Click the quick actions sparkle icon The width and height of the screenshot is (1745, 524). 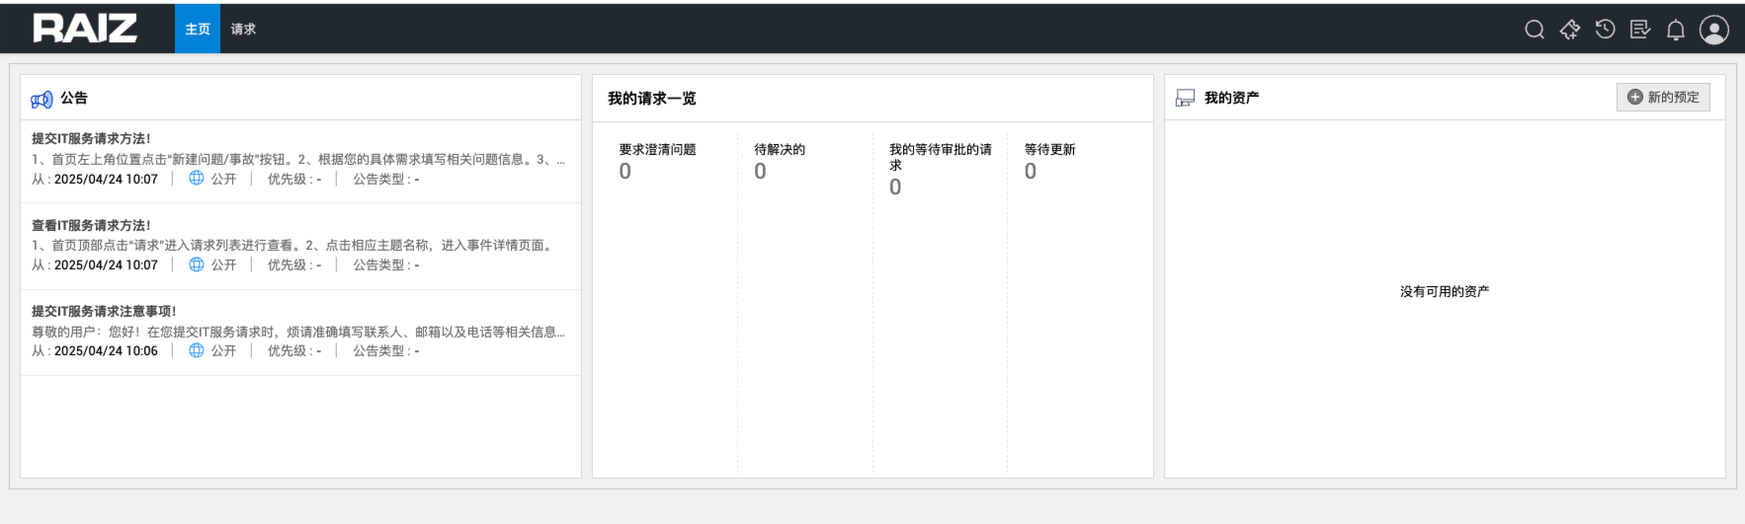click(x=1570, y=30)
